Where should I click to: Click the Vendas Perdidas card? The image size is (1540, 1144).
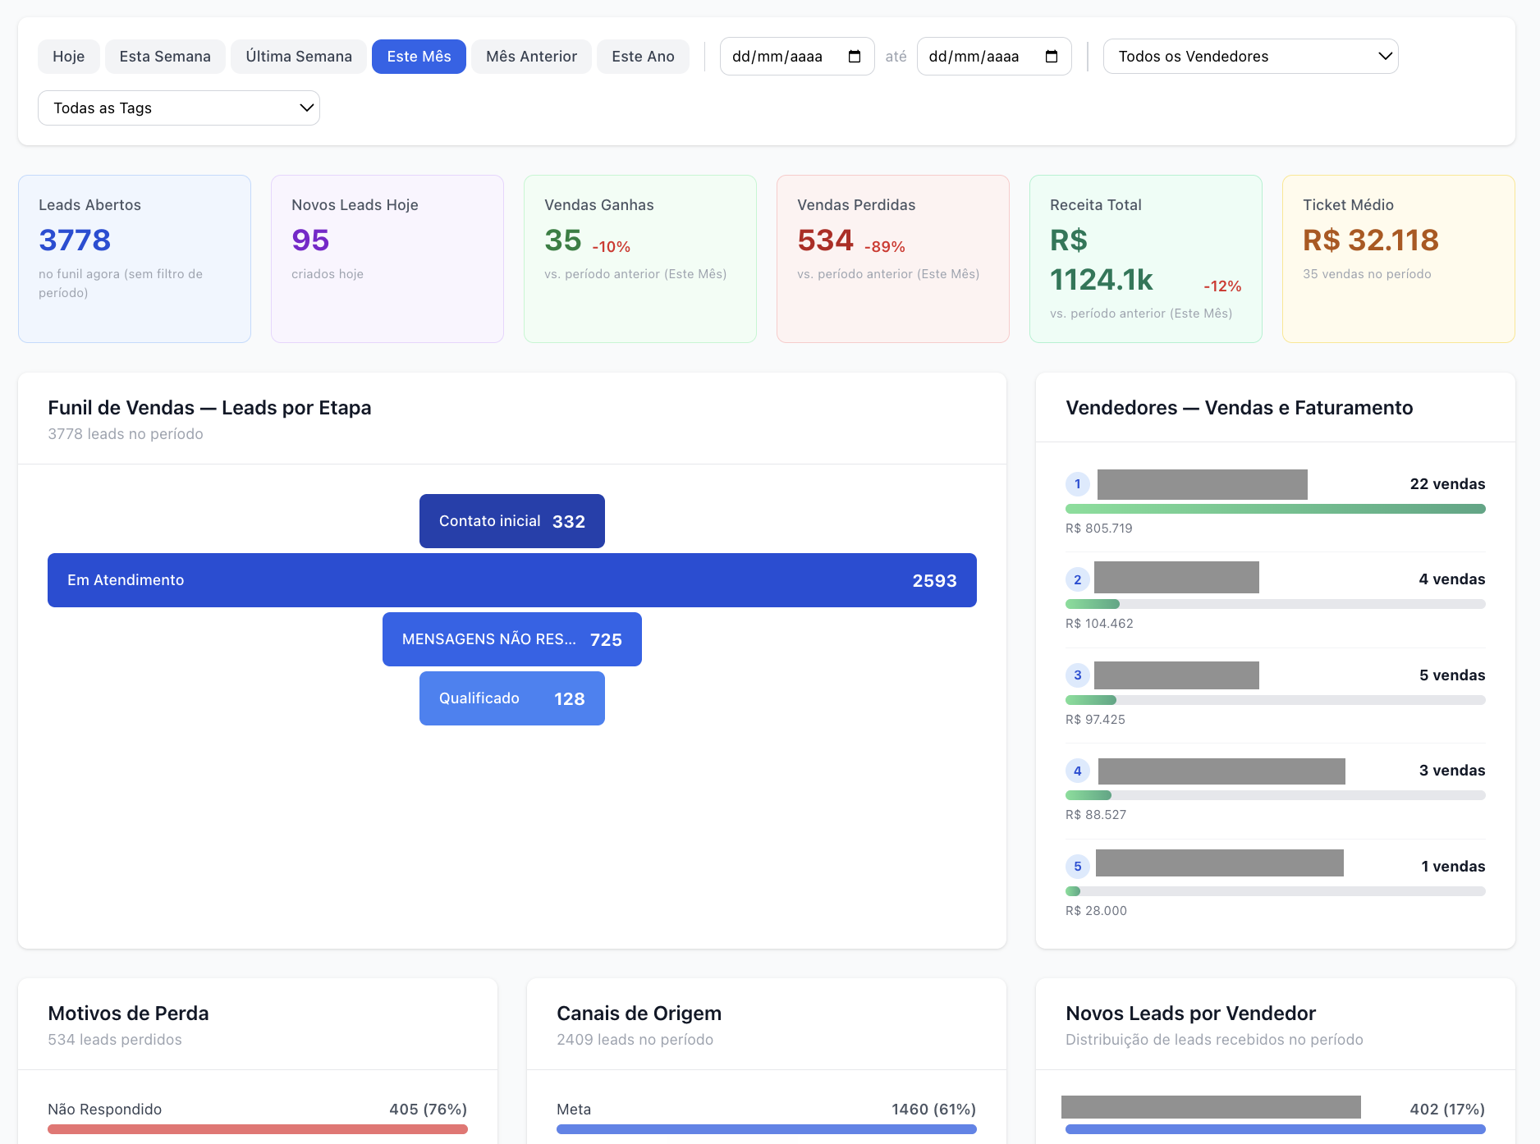[x=893, y=259]
